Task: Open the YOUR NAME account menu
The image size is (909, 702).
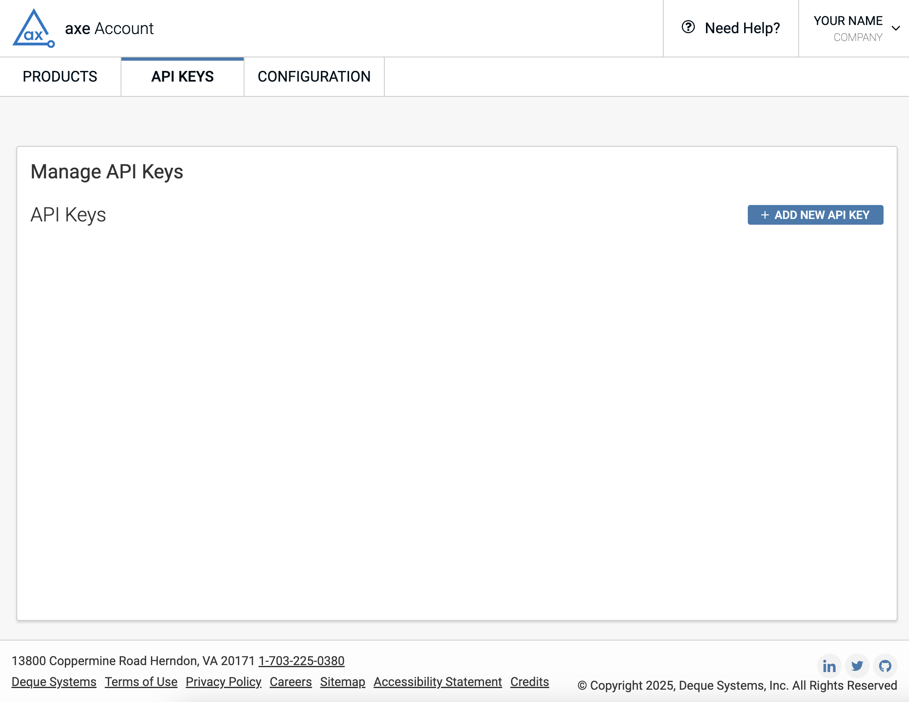Action: click(848, 21)
